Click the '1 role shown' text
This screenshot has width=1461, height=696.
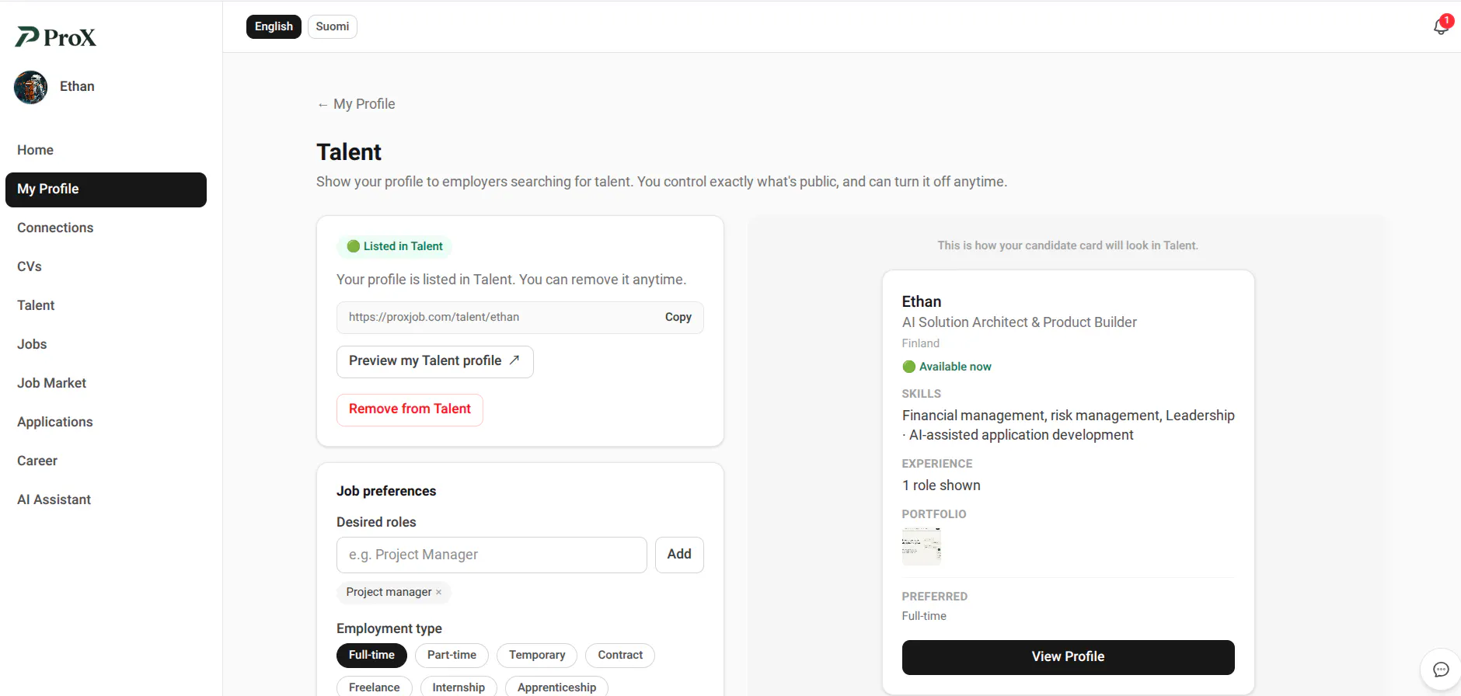coord(941,485)
